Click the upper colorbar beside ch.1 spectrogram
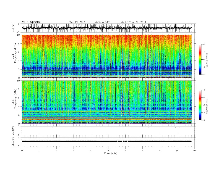The width and height of the screenshot is (219, 169). [200, 60]
